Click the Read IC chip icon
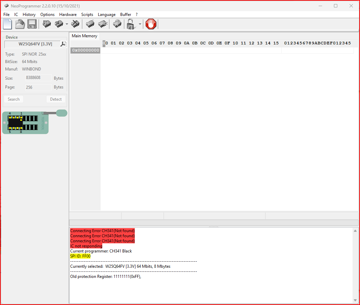The width and height of the screenshot is (360, 305). (47, 24)
